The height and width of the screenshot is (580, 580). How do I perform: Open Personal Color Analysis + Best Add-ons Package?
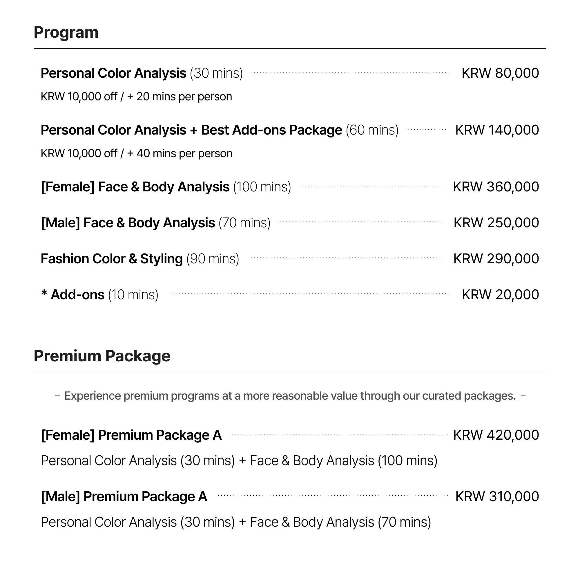point(220,130)
